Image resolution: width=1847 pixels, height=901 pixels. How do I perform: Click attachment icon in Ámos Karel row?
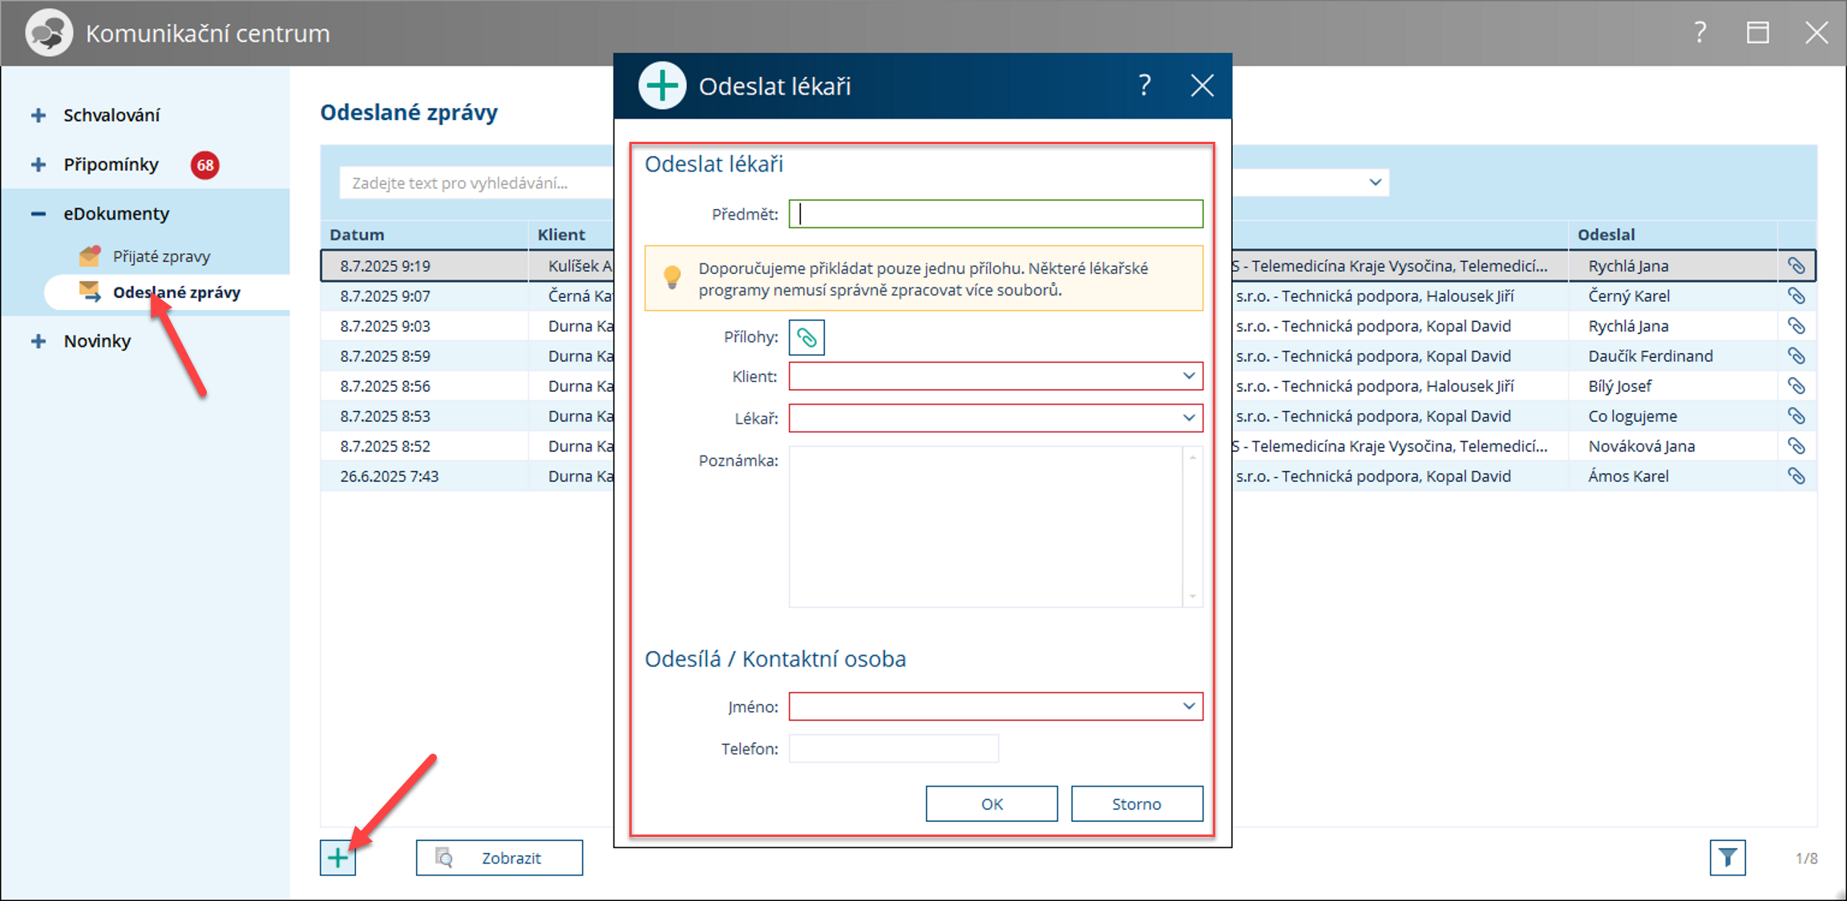1796,477
